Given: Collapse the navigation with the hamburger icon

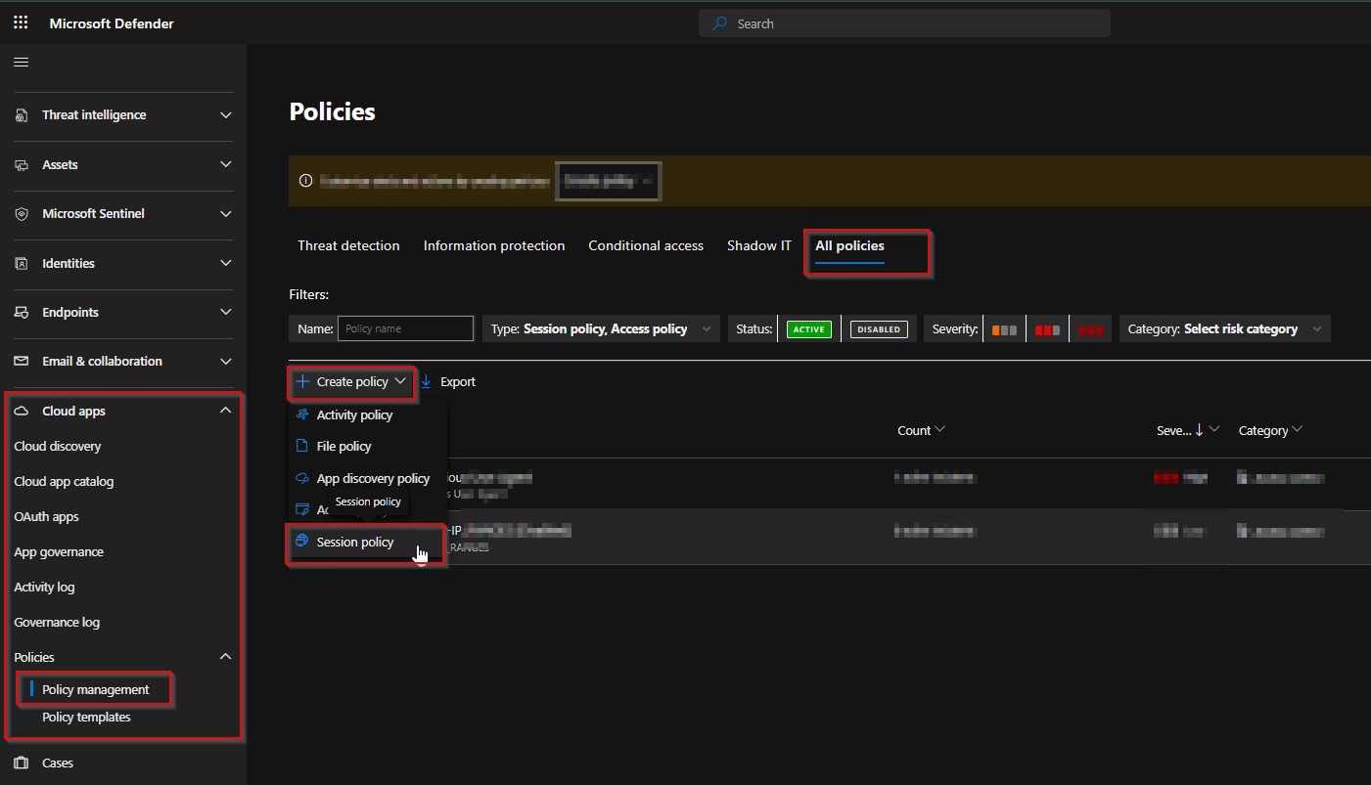Looking at the screenshot, I should 21,61.
